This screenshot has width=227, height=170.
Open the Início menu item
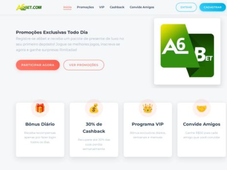(x=67, y=7)
